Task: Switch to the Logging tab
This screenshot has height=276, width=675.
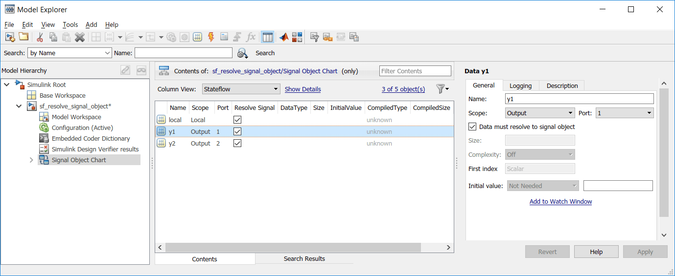Action: click(520, 85)
